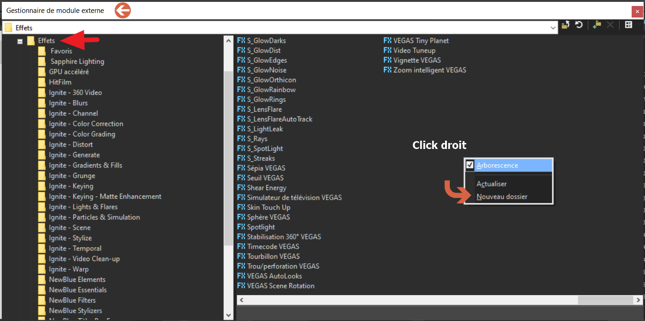Click the FX icon of S_LensFlare
This screenshot has width=645, height=321.
click(241, 109)
